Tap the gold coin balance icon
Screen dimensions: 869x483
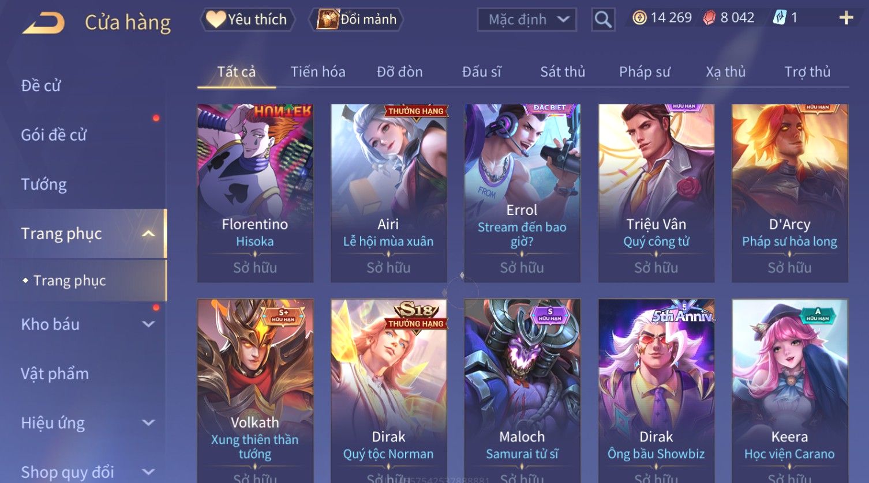pyautogui.click(x=639, y=18)
